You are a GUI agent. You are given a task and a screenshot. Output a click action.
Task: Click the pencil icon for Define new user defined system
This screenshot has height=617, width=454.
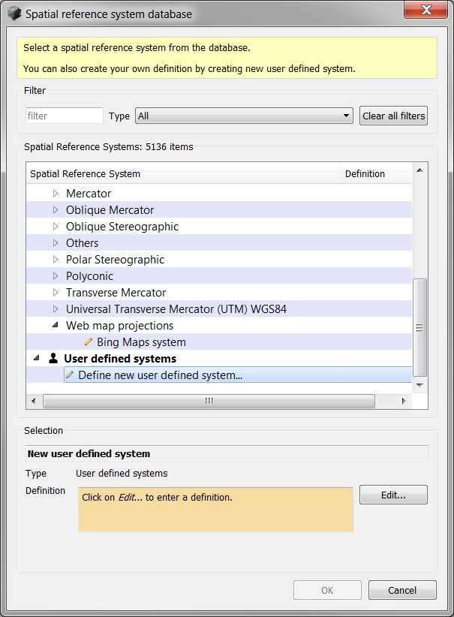point(70,375)
